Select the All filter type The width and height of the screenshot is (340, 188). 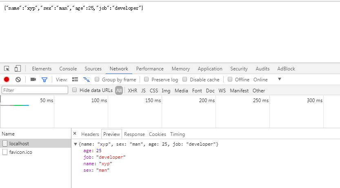pos(119,91)
